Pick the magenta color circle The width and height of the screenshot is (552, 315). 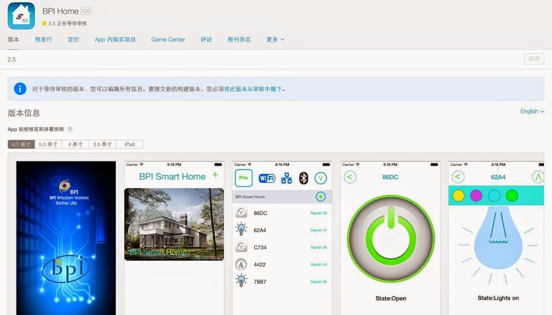coord(476,195)
